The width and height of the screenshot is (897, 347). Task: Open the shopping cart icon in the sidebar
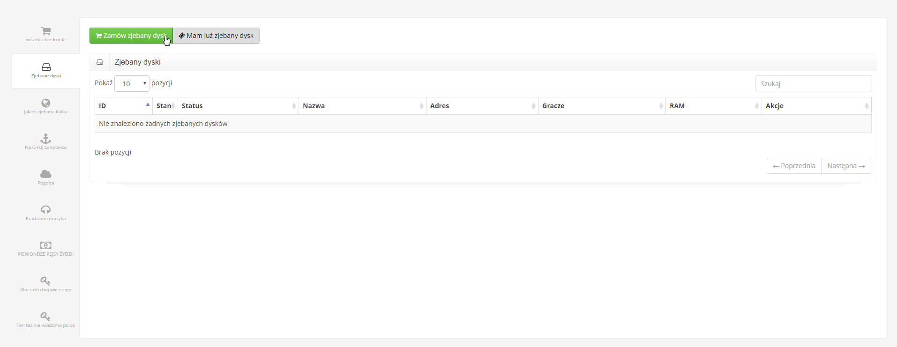pyautogui.click(x=45, y=31)
